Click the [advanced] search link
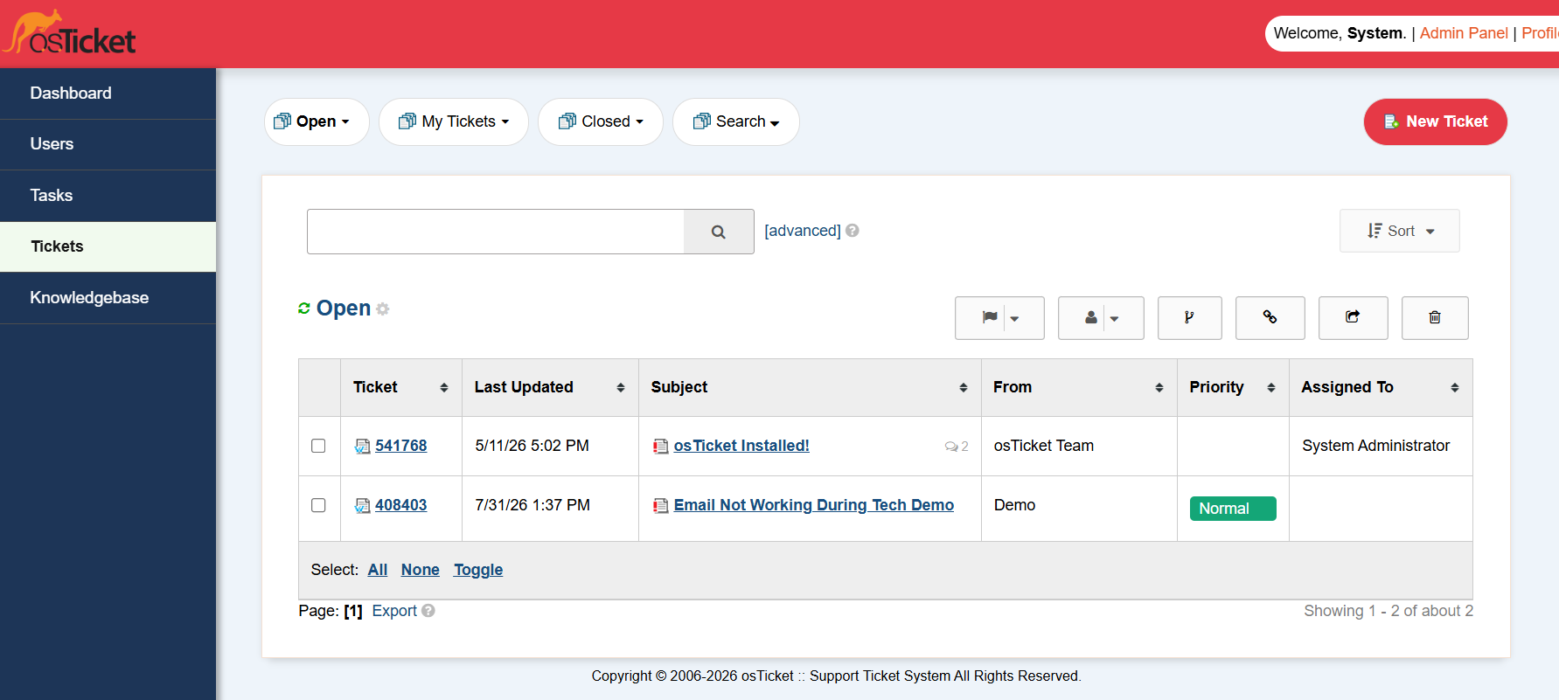Image resolution: width=1559 pixels, height=700 pixels. coord(803,231)
